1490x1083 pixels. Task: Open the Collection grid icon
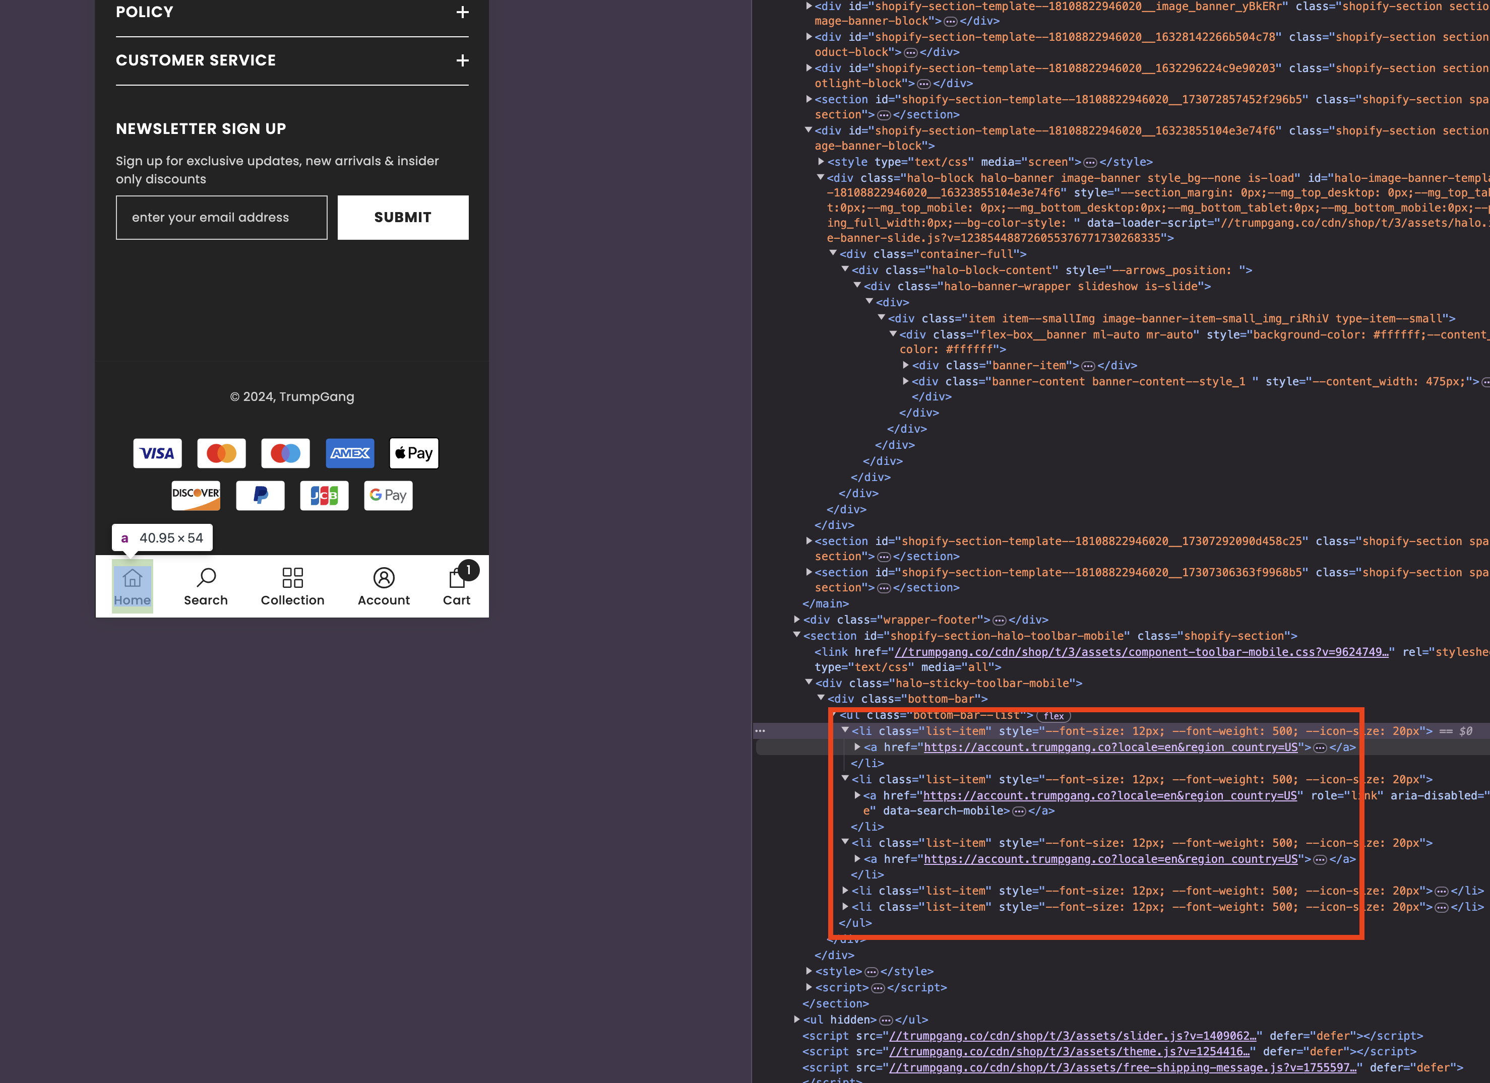(292, 578)
